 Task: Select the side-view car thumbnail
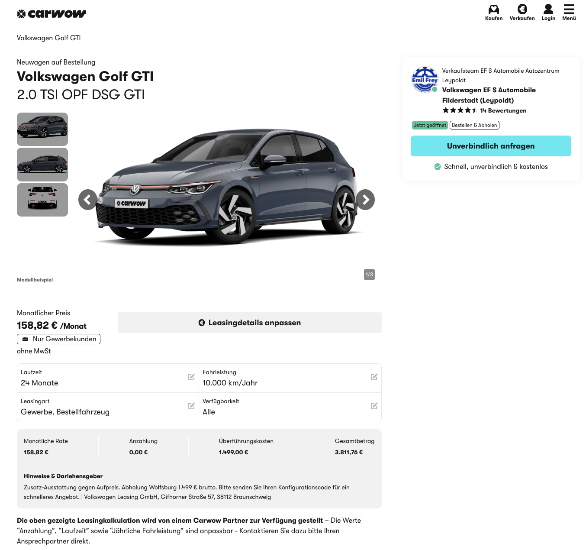[x=42, y=165]
